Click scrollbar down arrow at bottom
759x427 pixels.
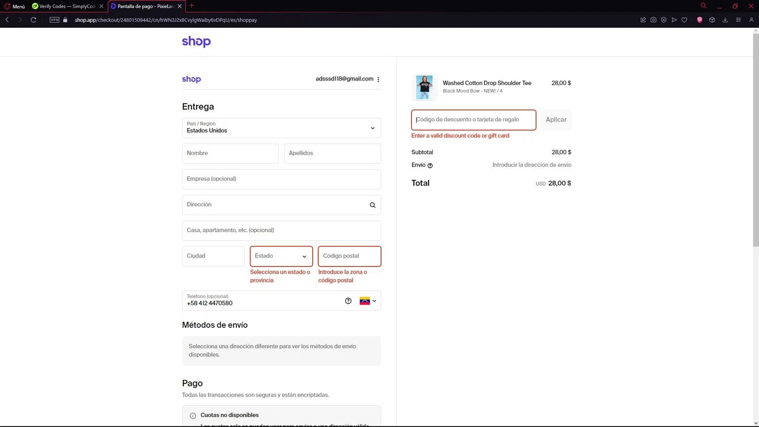coord(755,423)
